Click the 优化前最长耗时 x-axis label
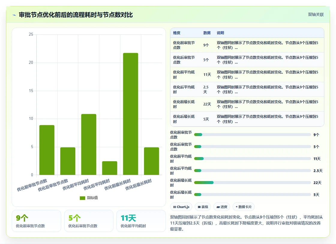336x244 pixels. tap(118, 185)
